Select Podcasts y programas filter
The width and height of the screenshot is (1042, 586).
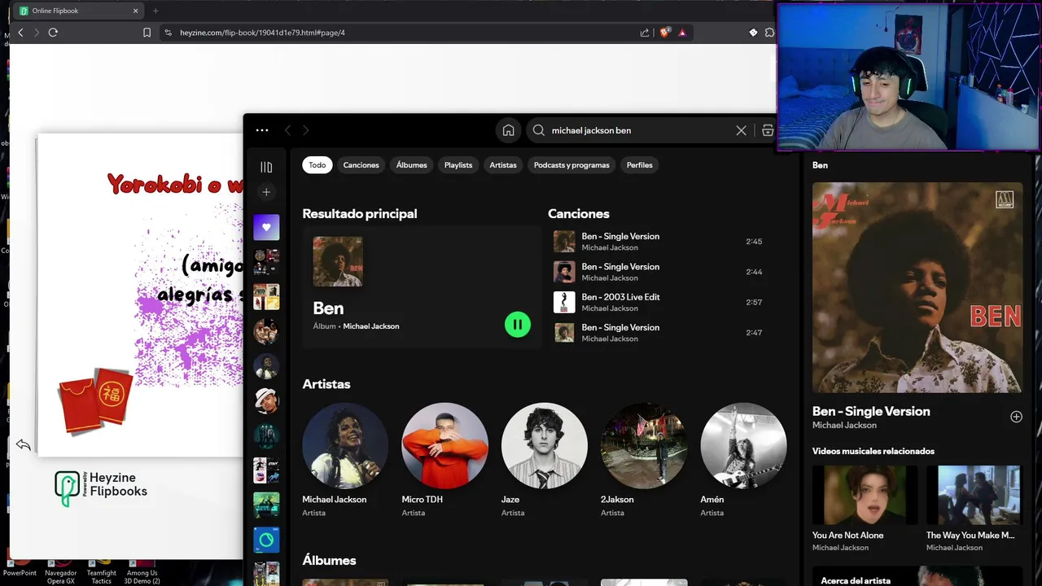(x=571, y=165)
